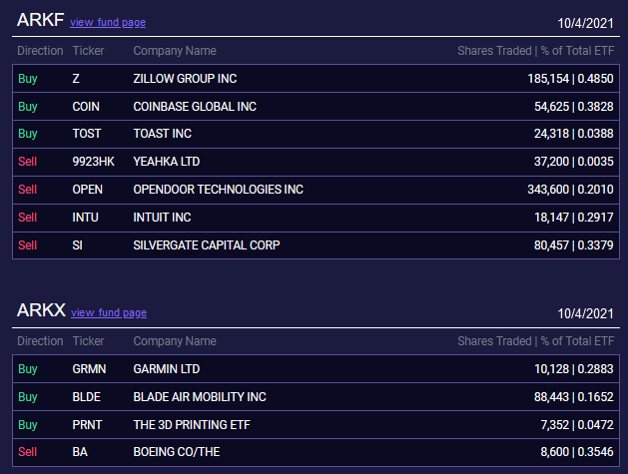
Task: Select the ZILLOW GROUP INC company name
Action: point(185,79)
